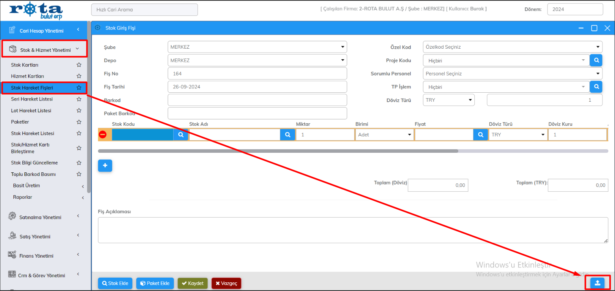This screenshot has width=615, height=291.
Task: Open the Stok Kodu search magnifier
Action: point(181,135)
